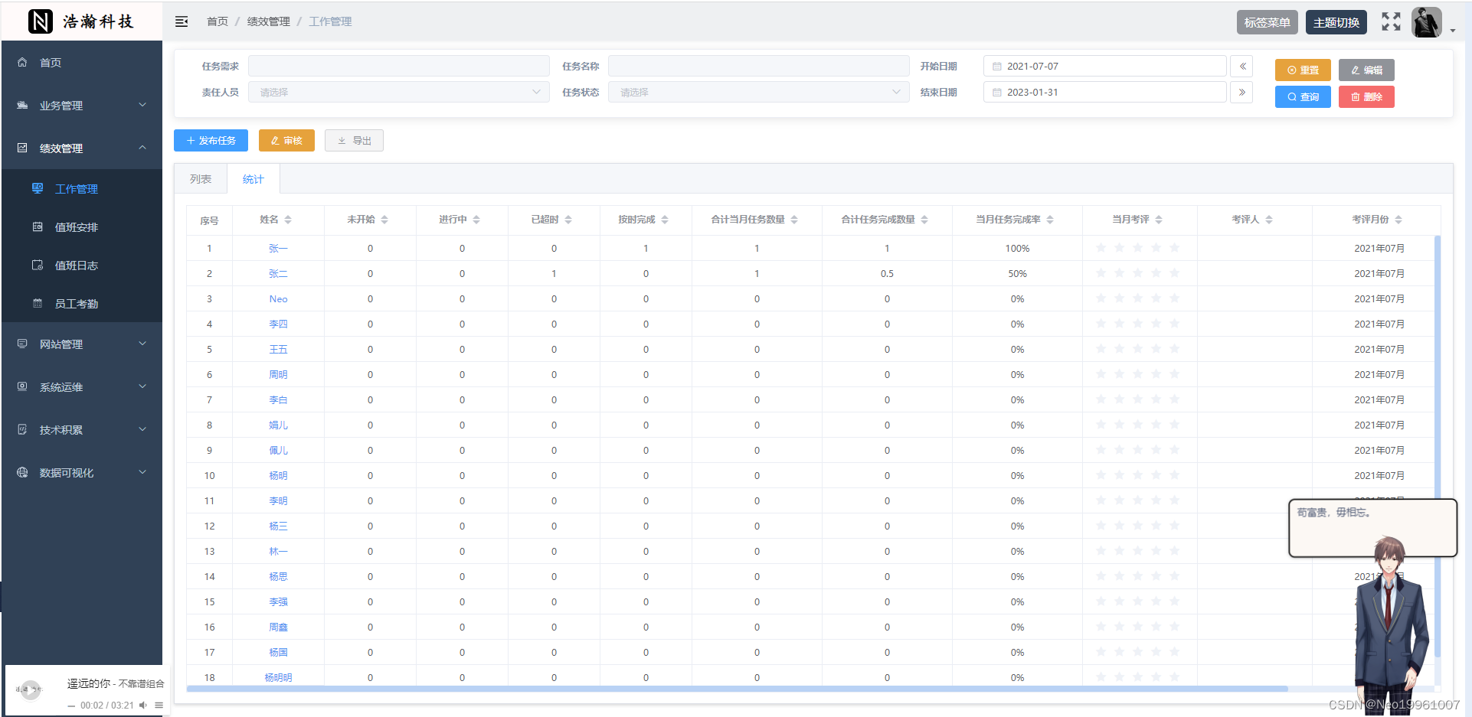Screen dimensions: 1472x717
Task: Click the play control in the music player
Action: [x=31, y=689]
